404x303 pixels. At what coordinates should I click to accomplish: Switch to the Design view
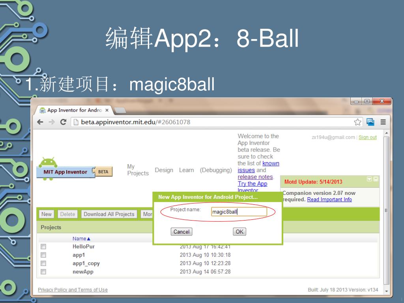[x=164, y=170]
